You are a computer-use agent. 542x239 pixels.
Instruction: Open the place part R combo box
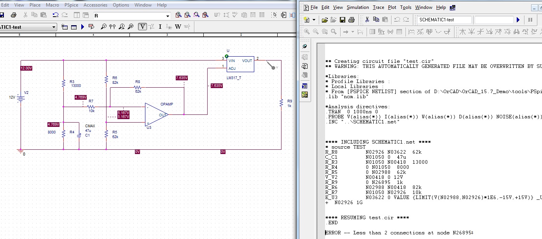click(x=131, y=16)
